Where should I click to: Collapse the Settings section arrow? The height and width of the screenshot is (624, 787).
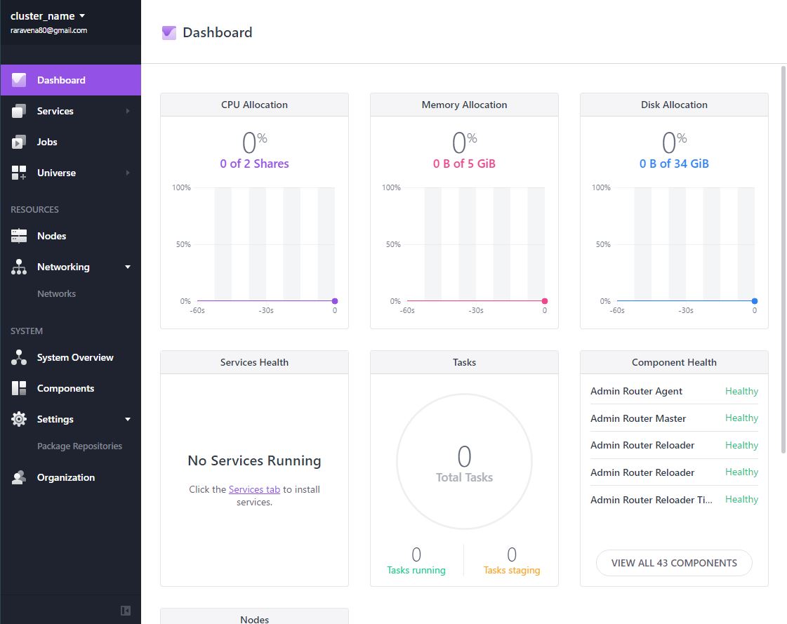tap(128, 419)
